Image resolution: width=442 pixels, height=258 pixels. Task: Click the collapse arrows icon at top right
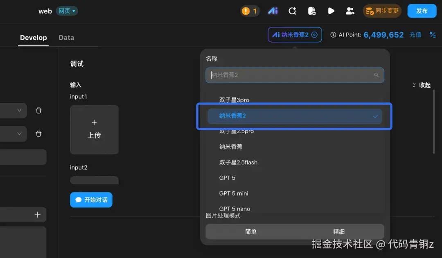point(433,35)
